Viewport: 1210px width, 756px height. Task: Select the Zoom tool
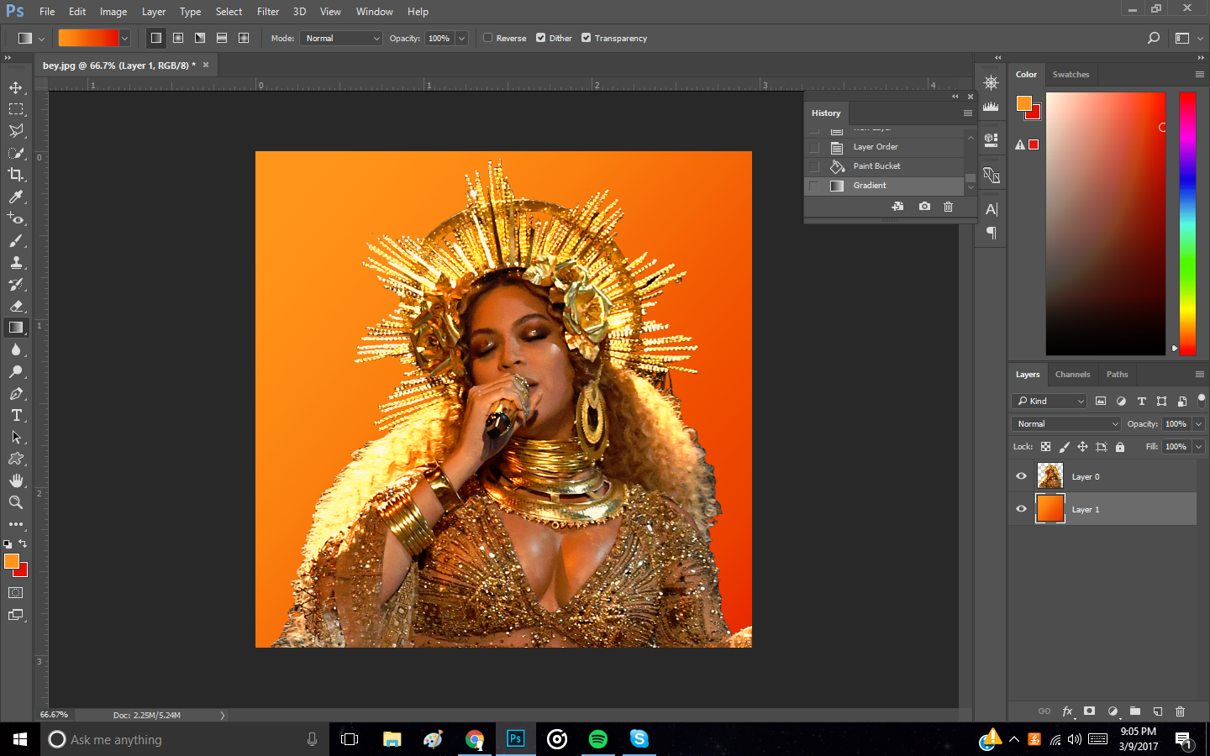[x=16, y=502]
